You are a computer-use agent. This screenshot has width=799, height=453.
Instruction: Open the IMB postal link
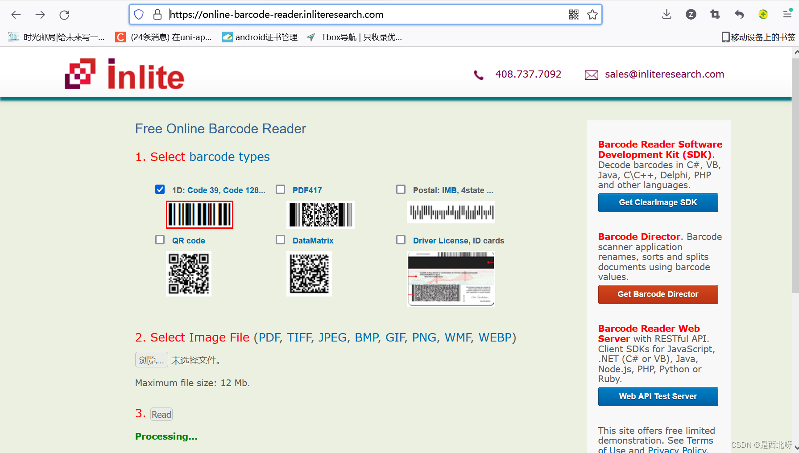tap(450, 190)
